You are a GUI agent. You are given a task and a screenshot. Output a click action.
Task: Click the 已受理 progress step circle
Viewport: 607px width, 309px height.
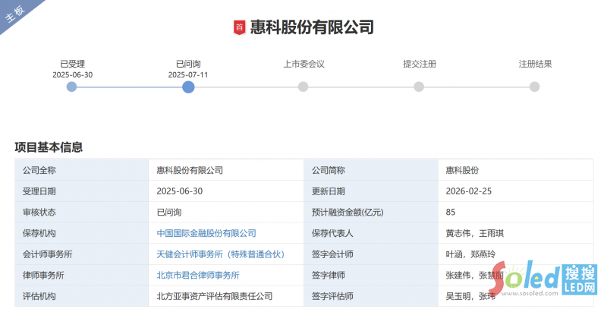72,87
